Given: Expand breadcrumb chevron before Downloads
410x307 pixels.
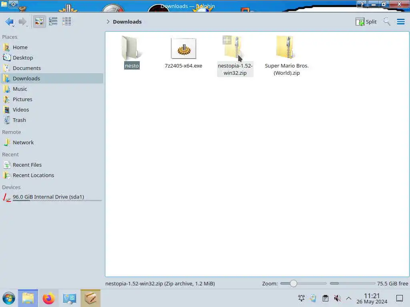Looking at the screenshot, I should tap(108, 22).
